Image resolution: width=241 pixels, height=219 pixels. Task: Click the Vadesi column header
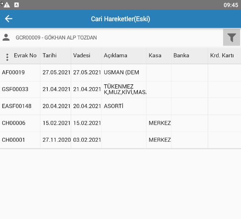[x=82, y=55]
